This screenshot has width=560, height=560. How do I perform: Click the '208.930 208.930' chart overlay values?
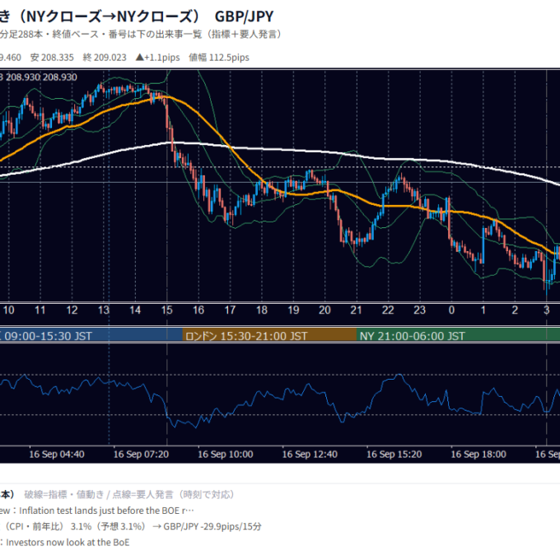pyautogui.click(x=41, y=77)
